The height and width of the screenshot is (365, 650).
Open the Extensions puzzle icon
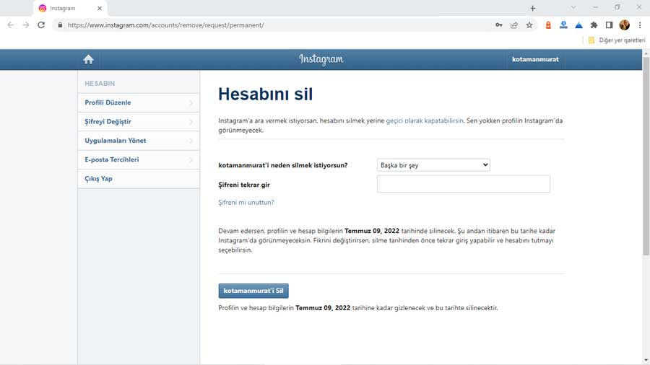(x=594, y=25)
